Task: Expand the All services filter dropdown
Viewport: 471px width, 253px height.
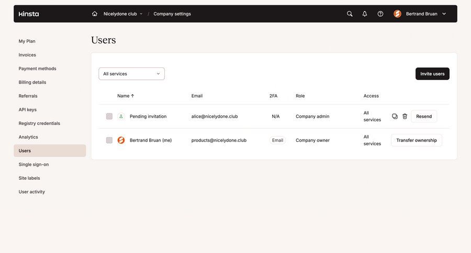Action: (131, 74)
